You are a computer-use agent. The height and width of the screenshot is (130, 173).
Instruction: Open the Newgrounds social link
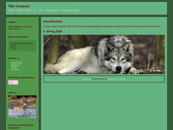(16, 63)
